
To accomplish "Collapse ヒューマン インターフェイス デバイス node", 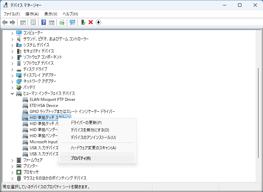I will coord(12,93).
